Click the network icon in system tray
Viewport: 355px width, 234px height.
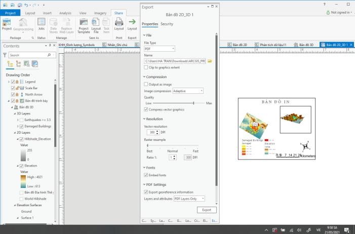tap(291, 230)
